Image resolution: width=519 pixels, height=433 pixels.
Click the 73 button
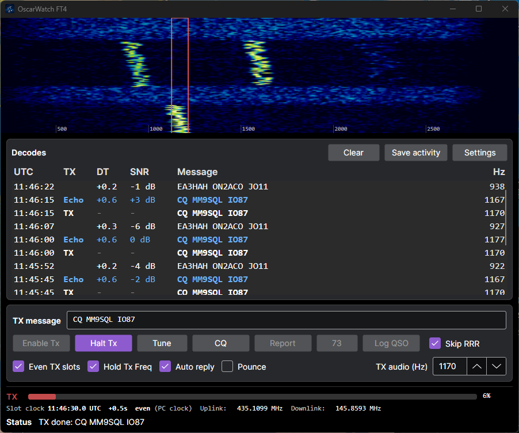tap(337, 343)
